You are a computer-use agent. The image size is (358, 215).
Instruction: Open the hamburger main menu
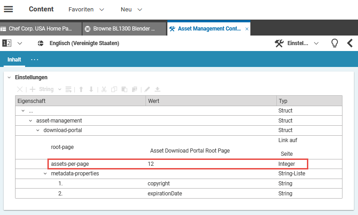(8, 9)
